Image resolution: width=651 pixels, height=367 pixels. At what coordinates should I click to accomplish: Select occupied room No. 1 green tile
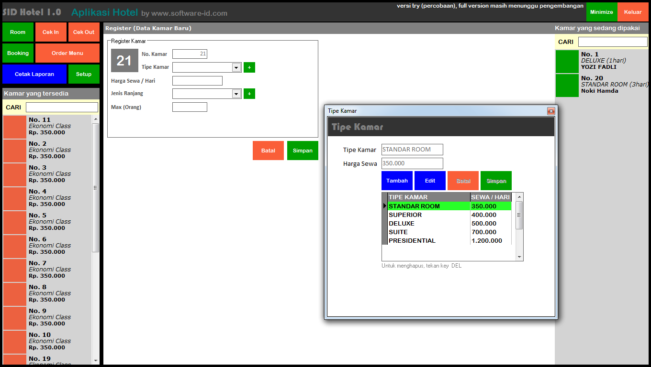point(567,62)
